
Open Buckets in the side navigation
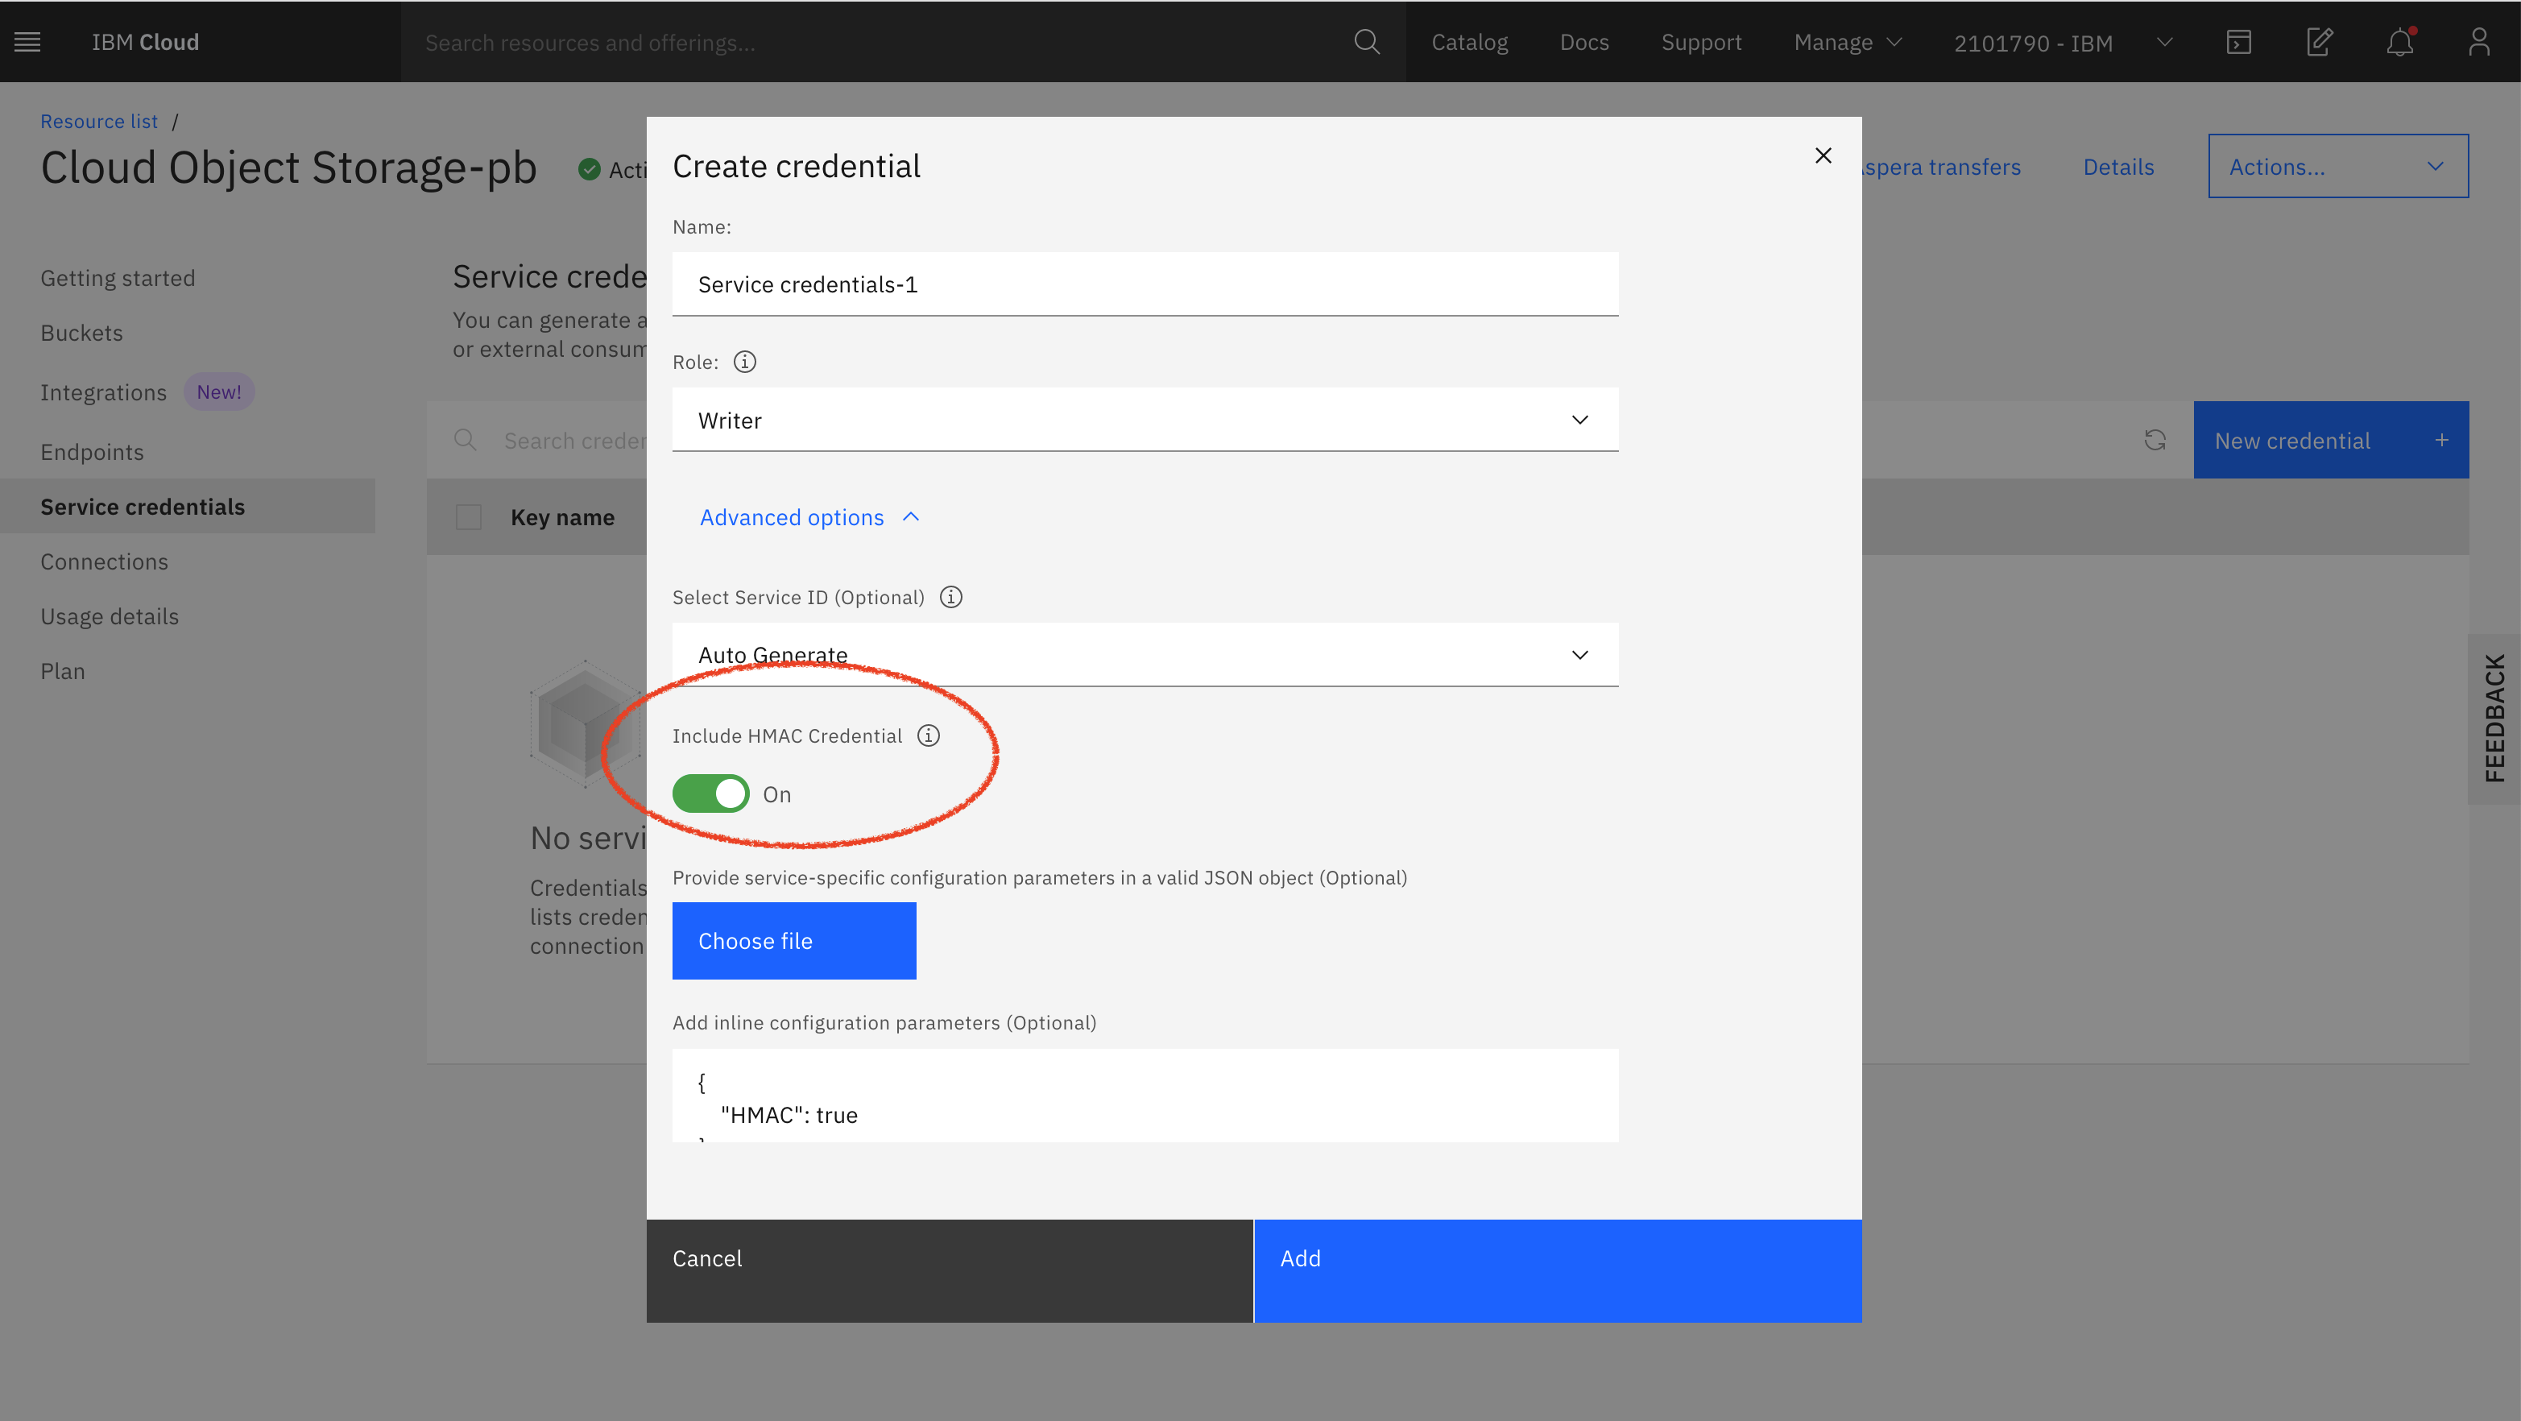pos(82,333)
